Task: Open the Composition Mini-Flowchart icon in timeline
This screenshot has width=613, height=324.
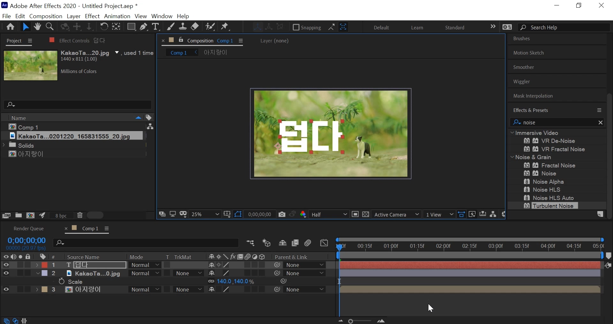Action: tap(251, 243)
